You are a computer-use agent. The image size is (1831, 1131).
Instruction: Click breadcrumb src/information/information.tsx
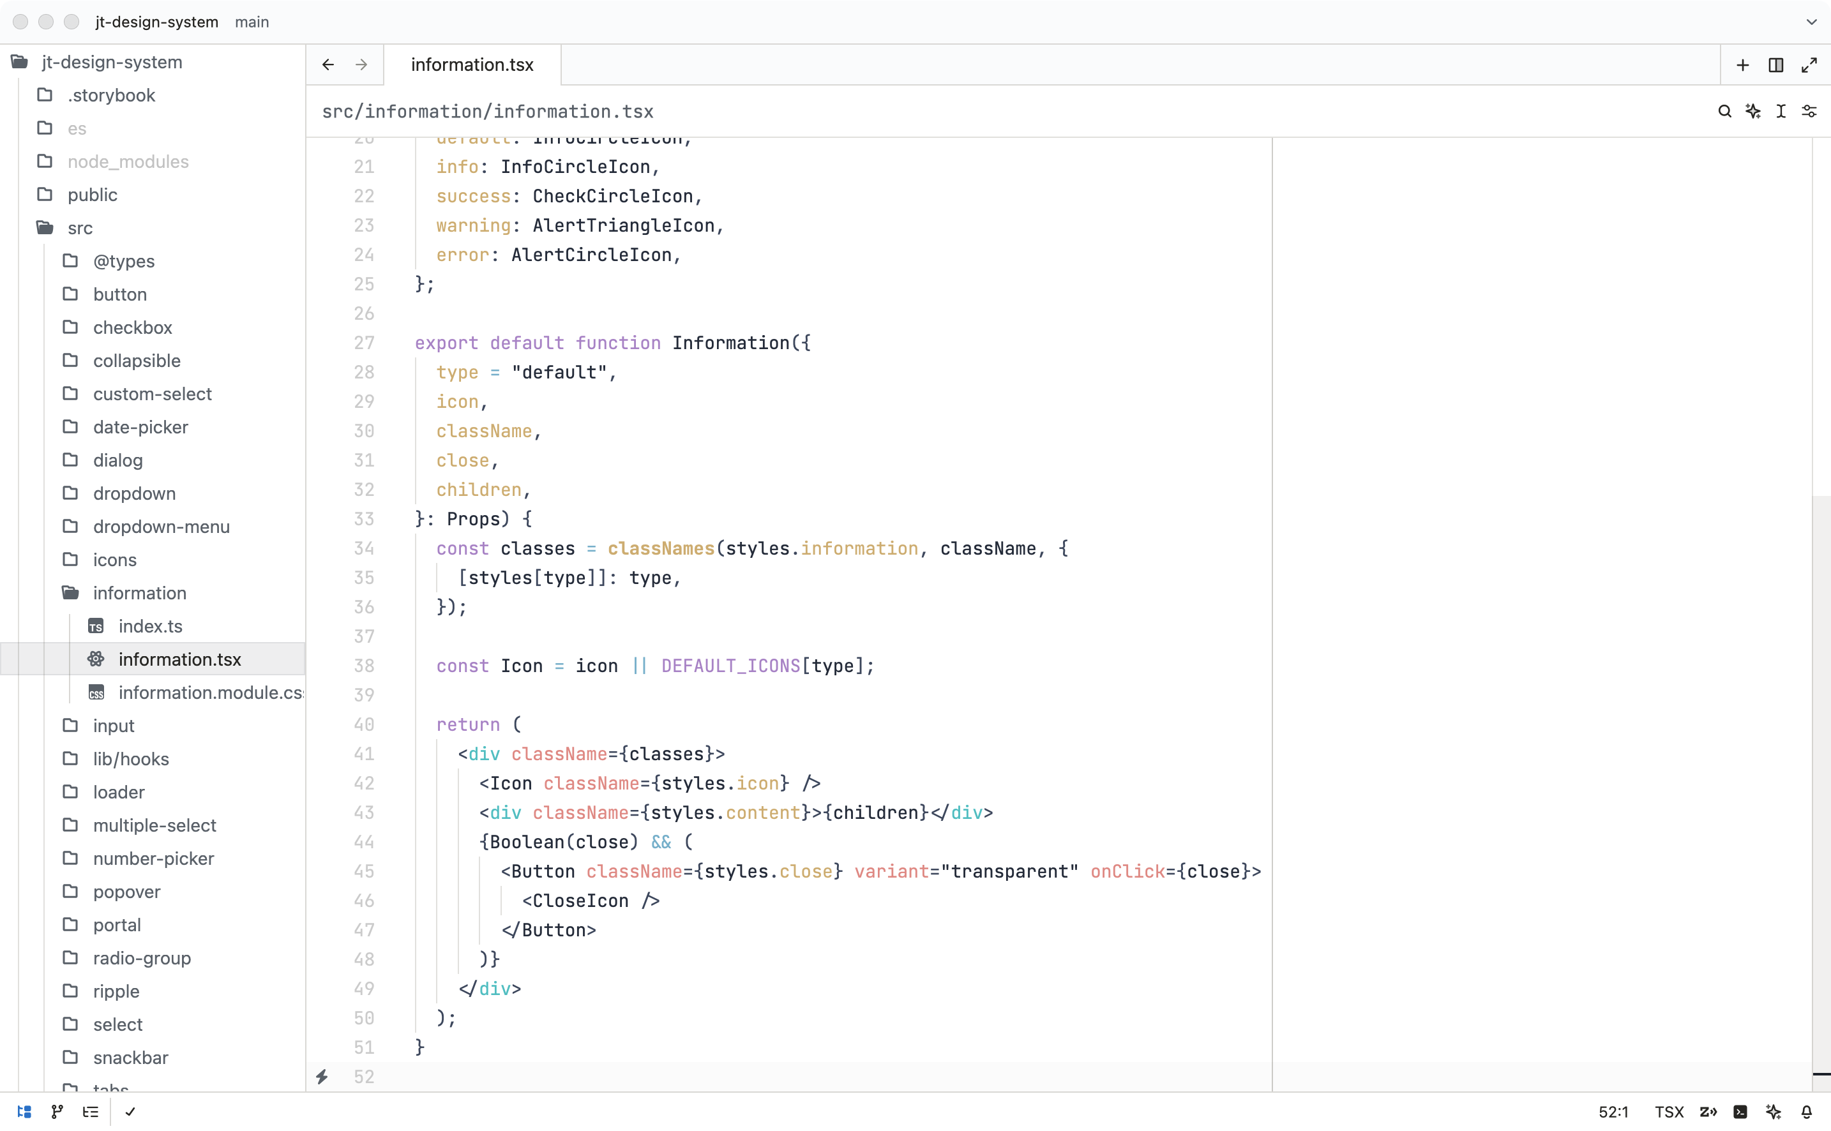[x=487, y=112]
